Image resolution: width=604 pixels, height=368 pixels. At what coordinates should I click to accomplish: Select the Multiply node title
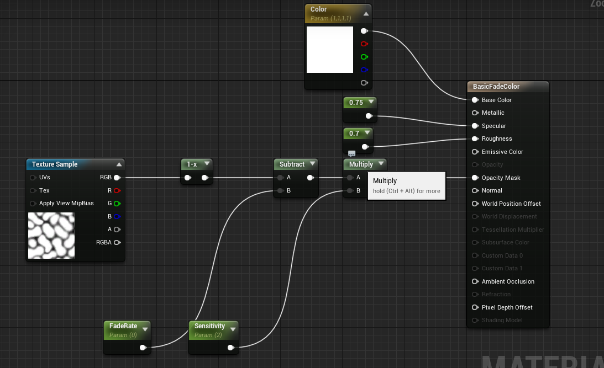click(361, 164)
